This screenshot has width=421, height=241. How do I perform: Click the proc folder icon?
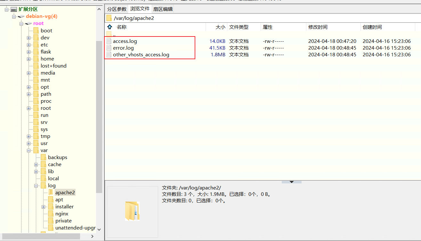(36, 101)
